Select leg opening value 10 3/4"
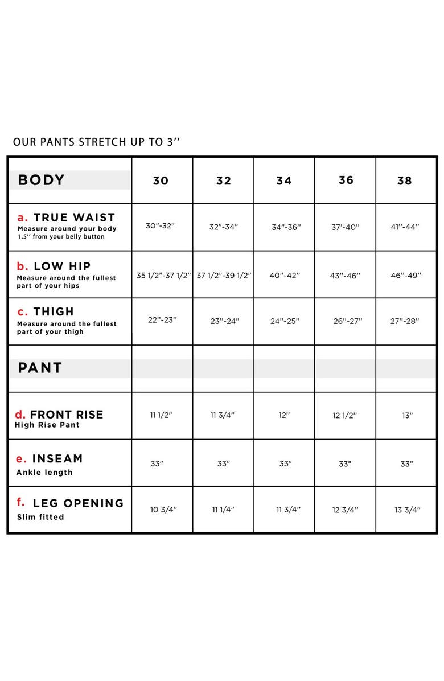This screenshot has height=681, width=444. pos(163,510)
